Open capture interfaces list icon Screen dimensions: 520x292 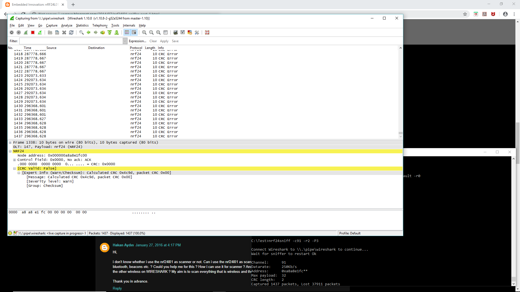click(12, 32)
